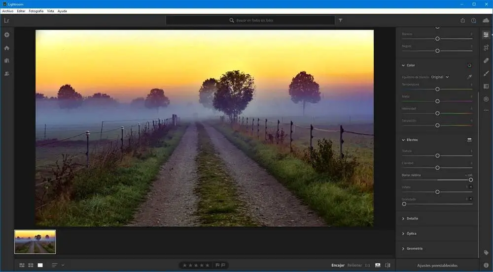Set rating to the first star

point(184,266)
